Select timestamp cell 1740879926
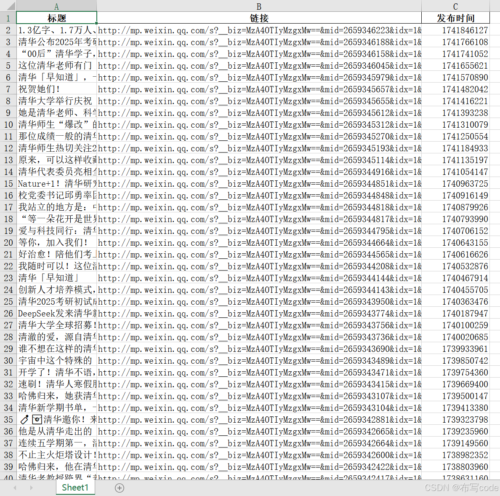The width and height of the screenshot is (500, 496). 455,207
